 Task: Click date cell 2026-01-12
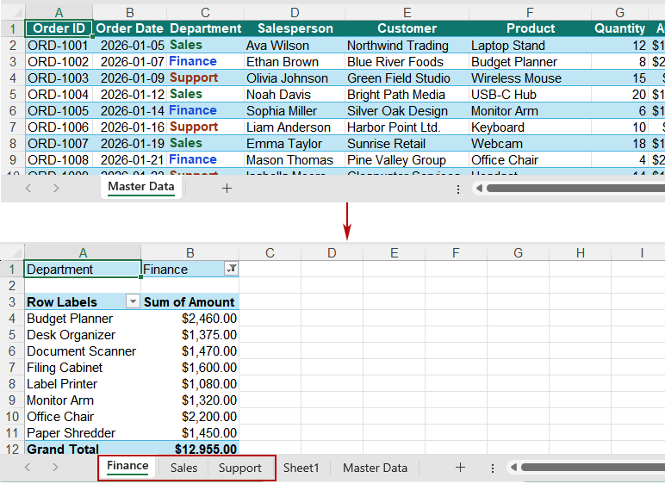tap(130, 95)
